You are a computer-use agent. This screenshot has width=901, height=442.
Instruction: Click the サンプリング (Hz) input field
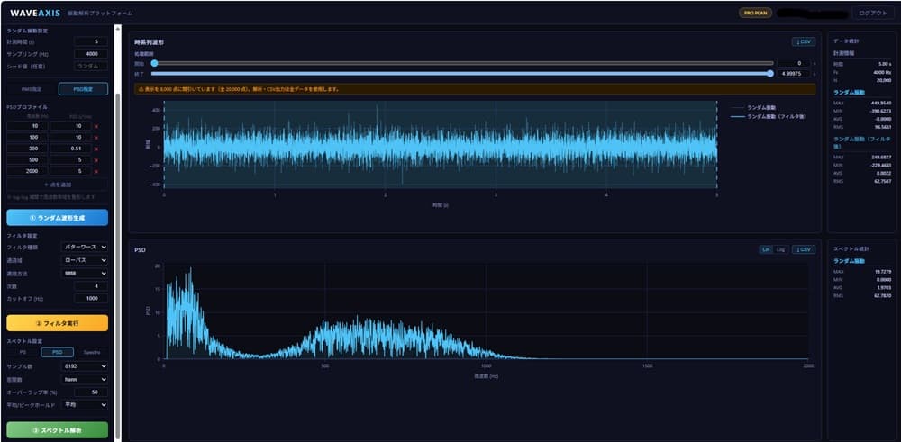(91, 53)
